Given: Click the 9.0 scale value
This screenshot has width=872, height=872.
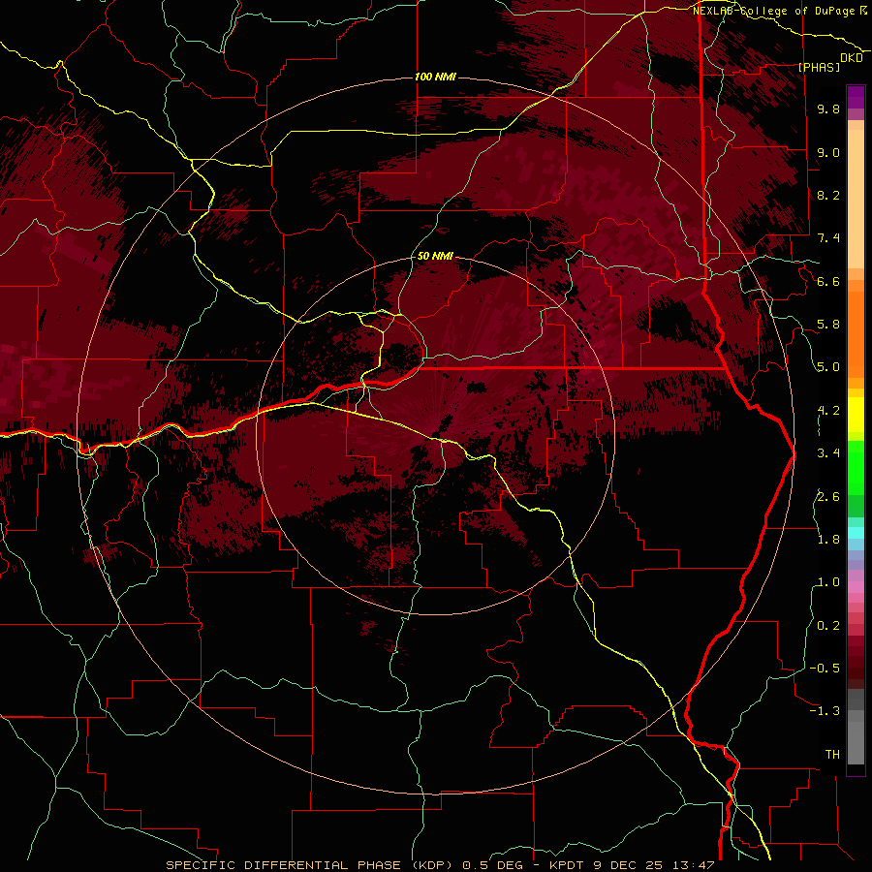Looking at the screenshot, I should (x=828, y=152).
